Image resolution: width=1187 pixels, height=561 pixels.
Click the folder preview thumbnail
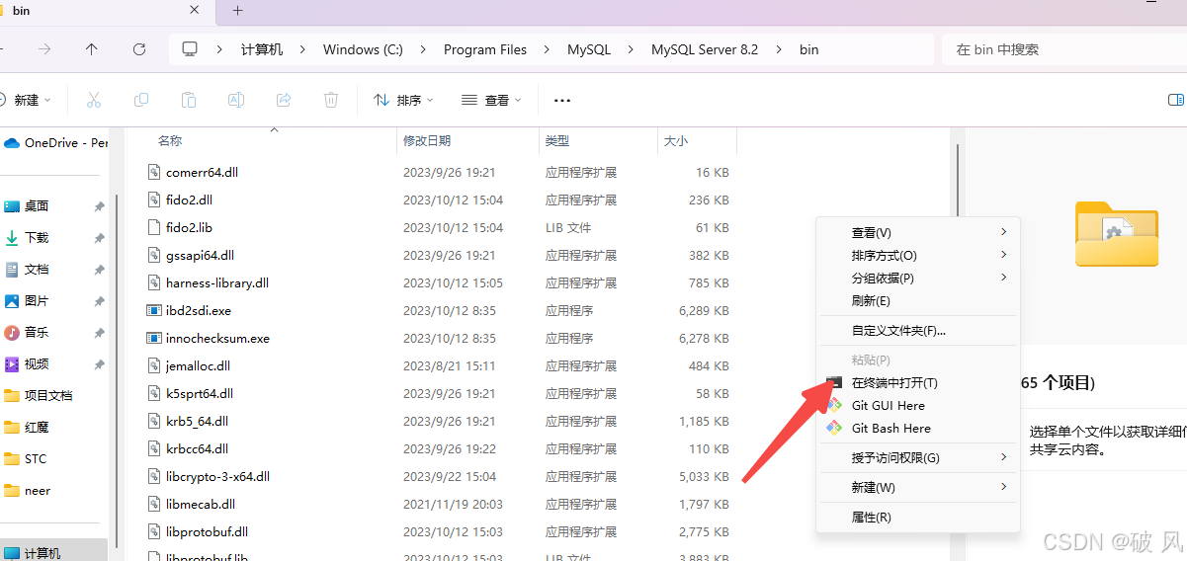(1117, 233)
